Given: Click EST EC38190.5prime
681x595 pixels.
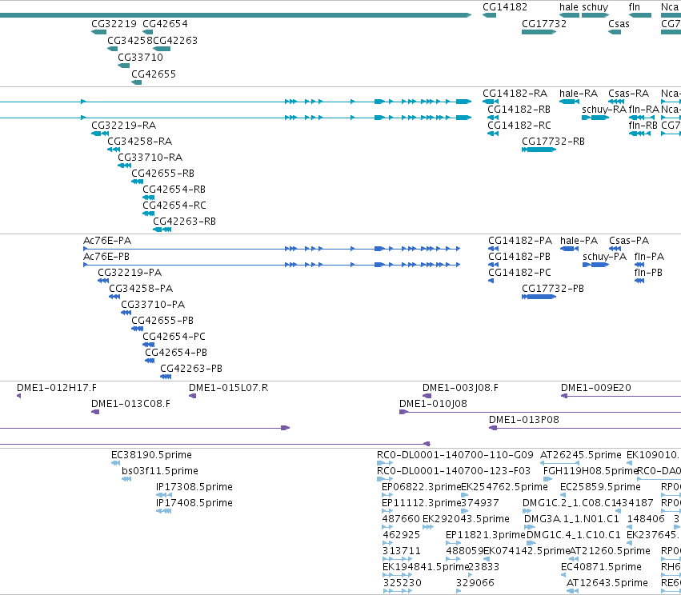Looking at the screenshot, I should (151, 455).
